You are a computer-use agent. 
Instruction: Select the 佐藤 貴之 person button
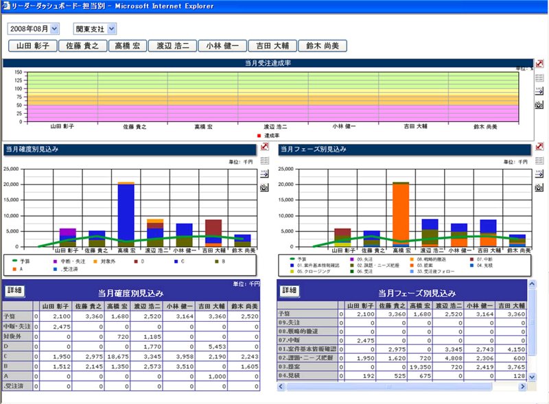[82, 46]
